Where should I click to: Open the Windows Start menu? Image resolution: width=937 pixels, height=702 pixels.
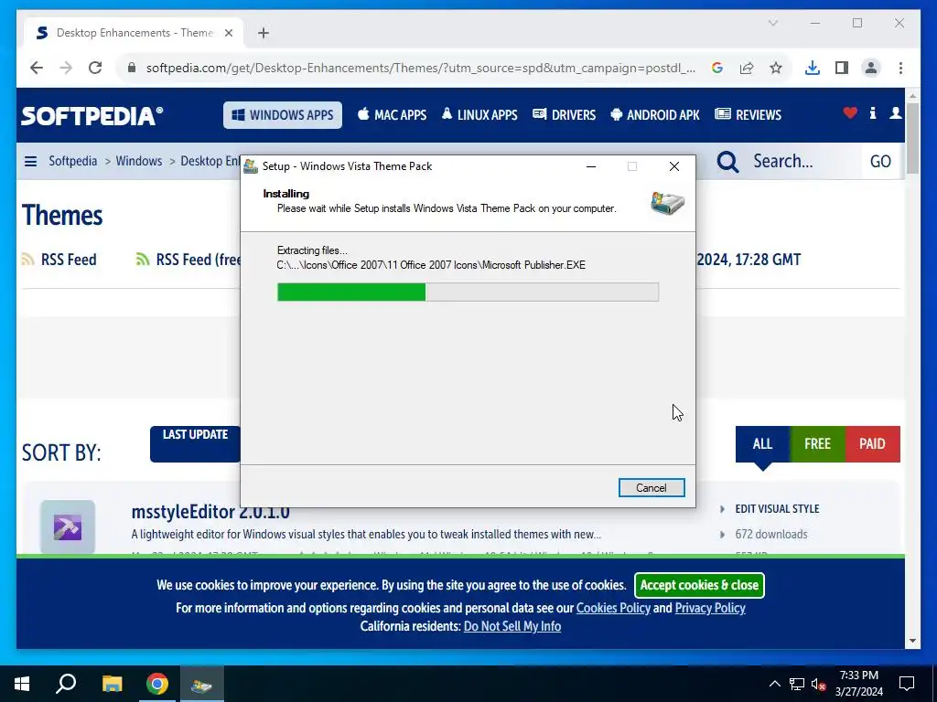[x=22, y=684]
